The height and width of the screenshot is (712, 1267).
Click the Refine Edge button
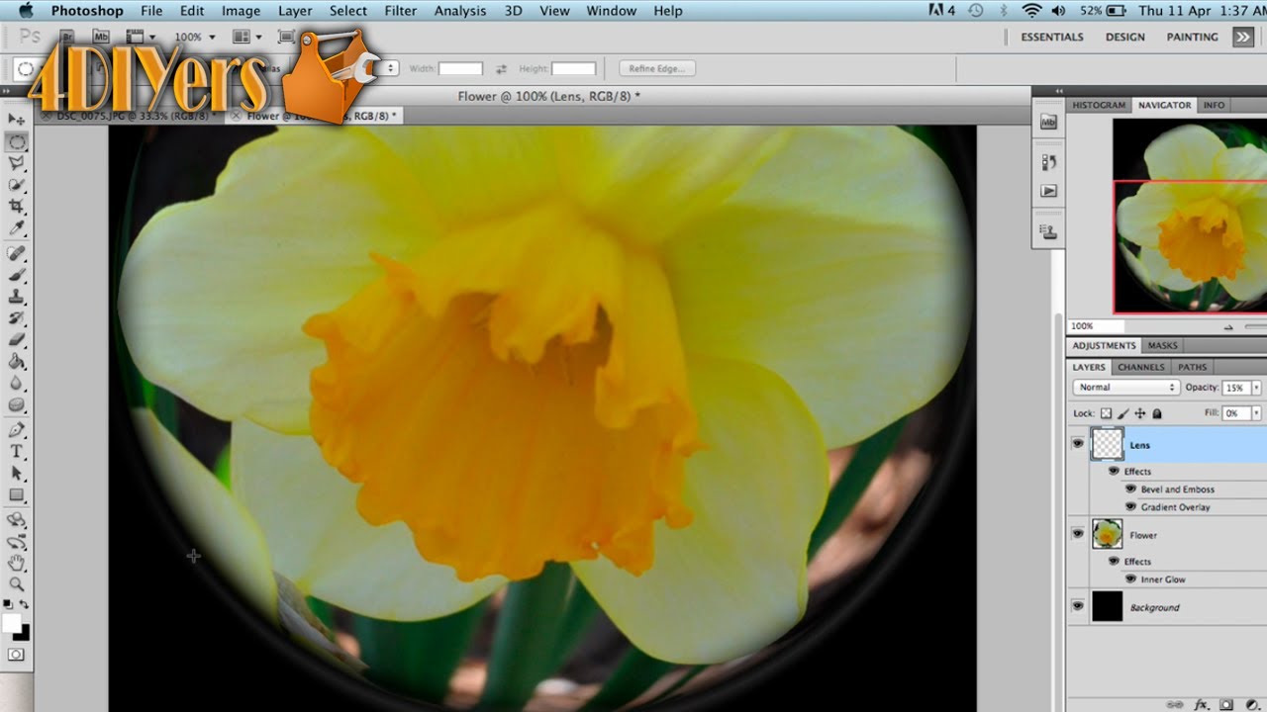657,68
